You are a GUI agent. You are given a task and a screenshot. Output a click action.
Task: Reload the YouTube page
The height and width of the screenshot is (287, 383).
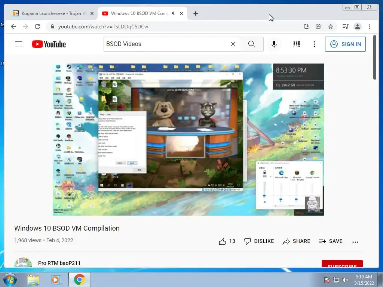[x=37, y=27]
